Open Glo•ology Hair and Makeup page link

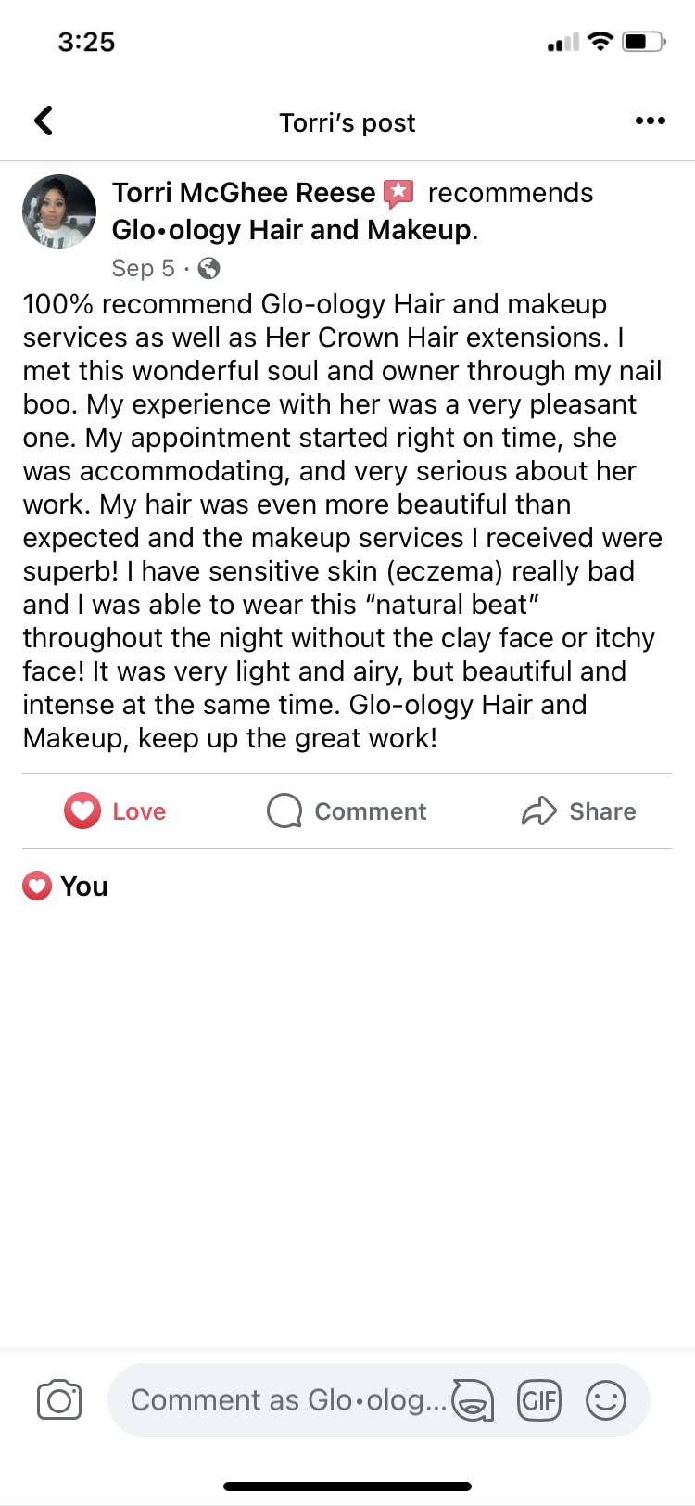[x=291, y=230]
